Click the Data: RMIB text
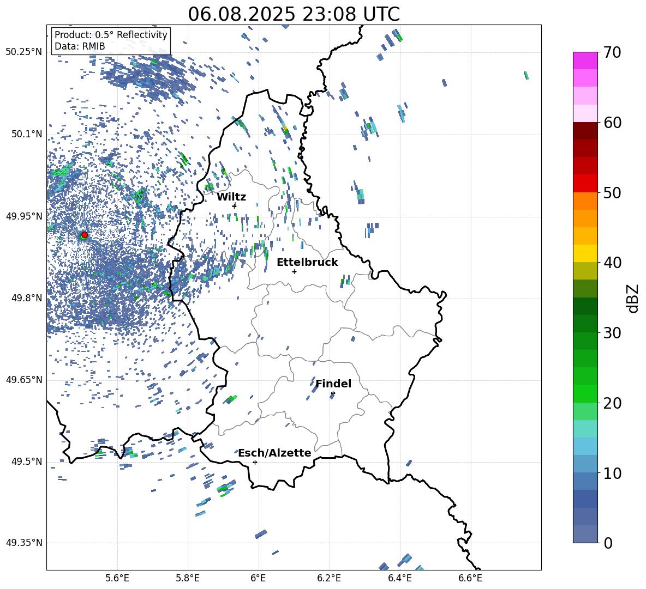Screen dimensions: 646x589 point(80,46)
